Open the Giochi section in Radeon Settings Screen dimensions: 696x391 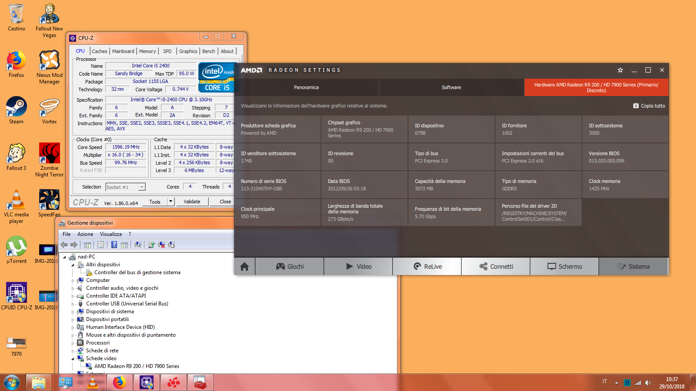click(x=290, y=266)
